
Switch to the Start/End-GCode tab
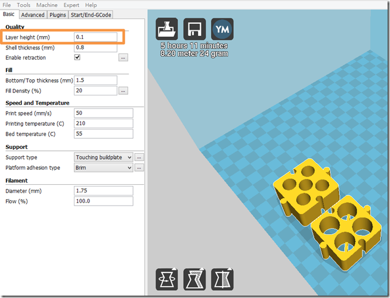point(91,15)
